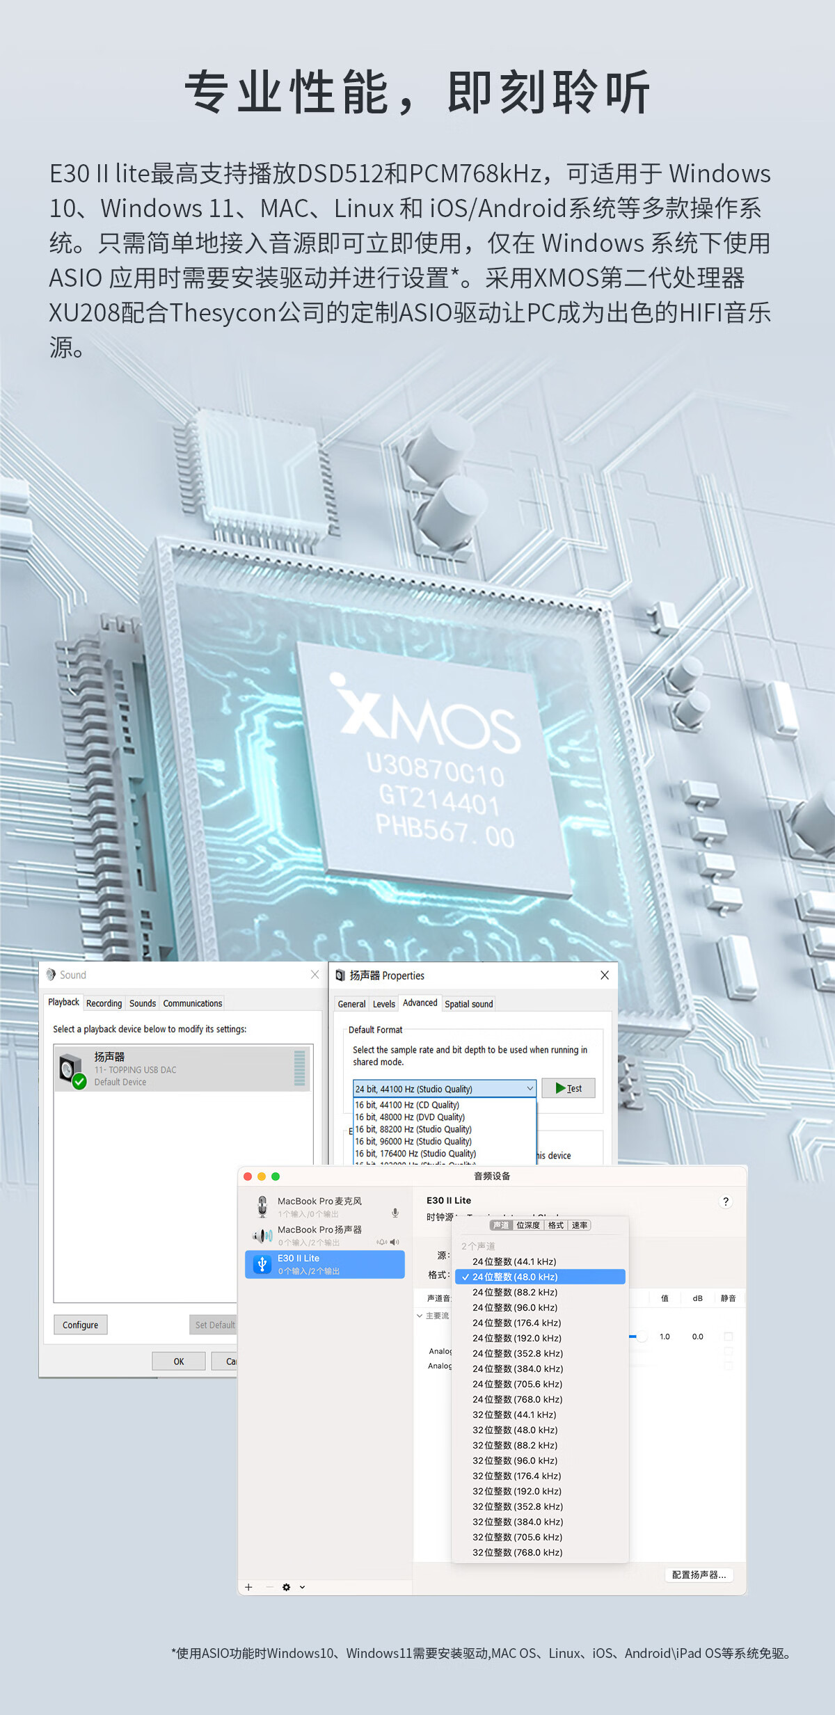This screenshot has width=835, height=1715.
Task: Open the 24 bit 44100 Hz format dropdown
Action: 444,1089
